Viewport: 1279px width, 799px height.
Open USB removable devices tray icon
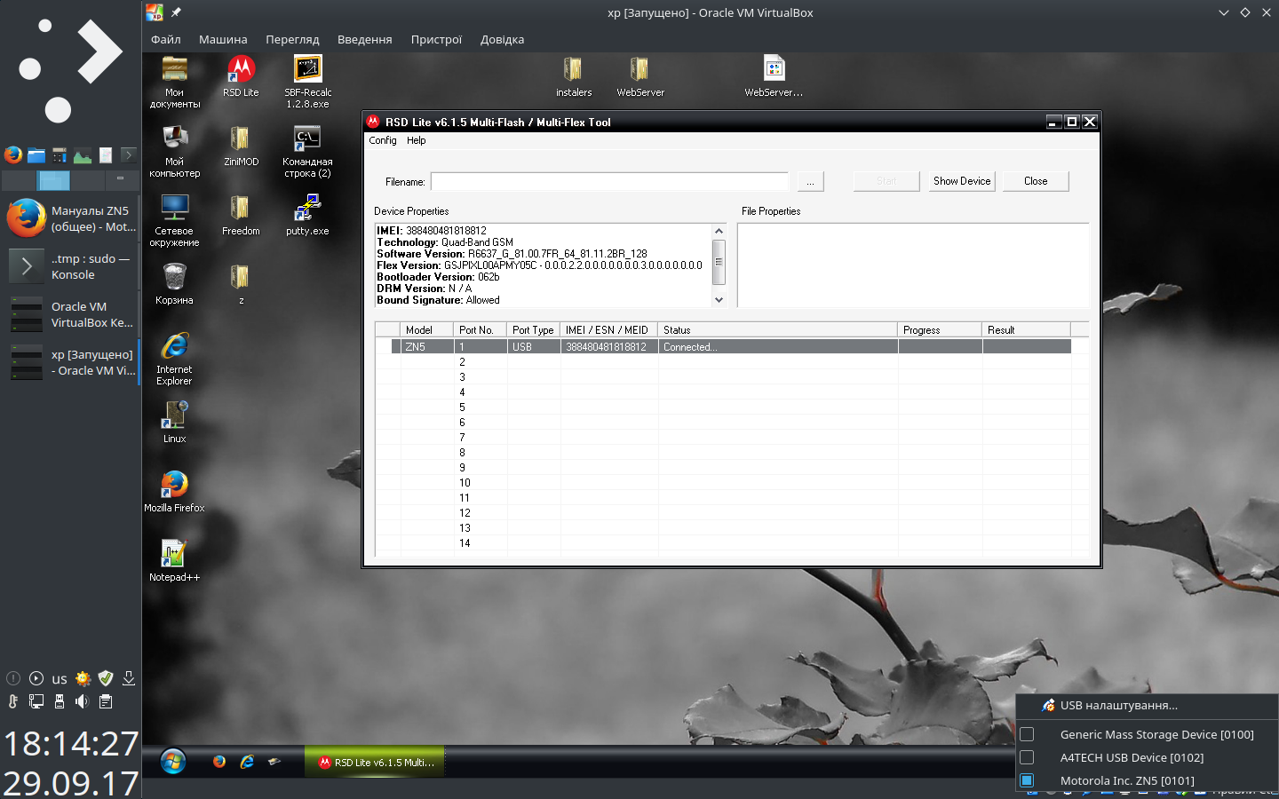click(x=60, y=701)
